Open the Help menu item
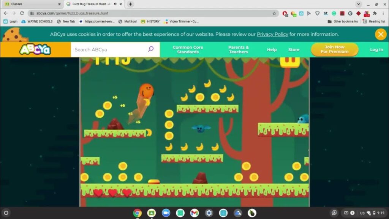 click(x=272, y=50)
